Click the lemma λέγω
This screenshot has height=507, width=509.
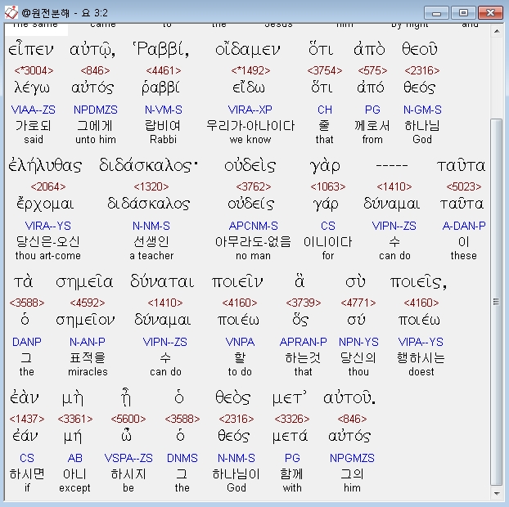[32, 87]
